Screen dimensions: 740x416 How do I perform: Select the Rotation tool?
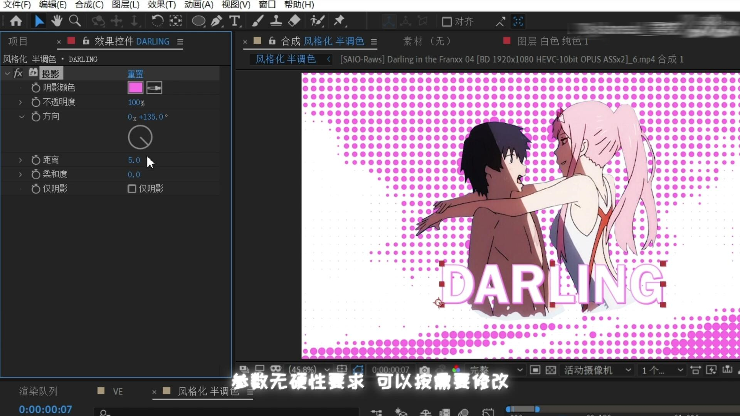pos(157,21)
